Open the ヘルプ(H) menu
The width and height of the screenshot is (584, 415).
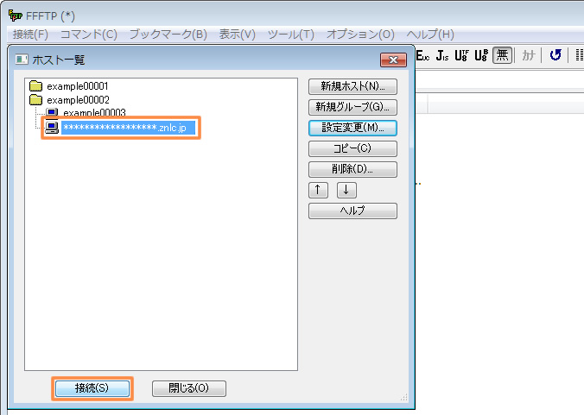430,35
